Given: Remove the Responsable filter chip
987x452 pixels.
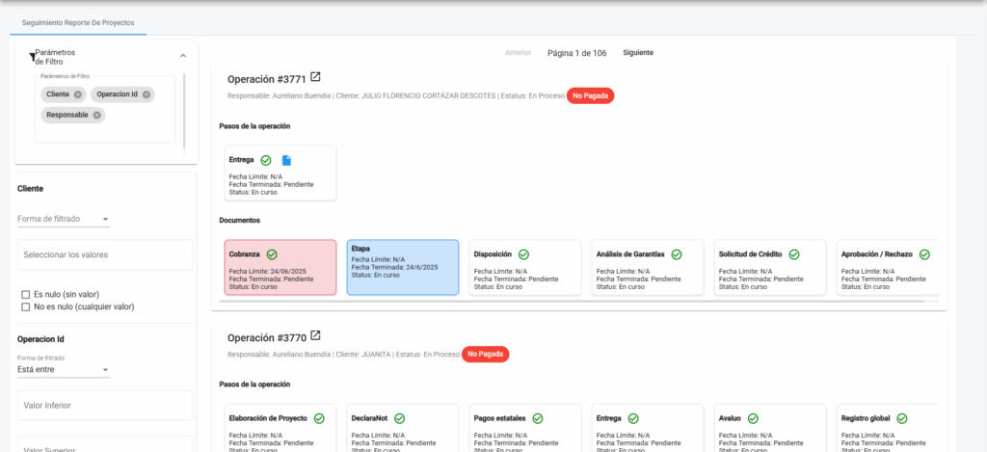Looking at the screenshot, I should tap(97, 115).
